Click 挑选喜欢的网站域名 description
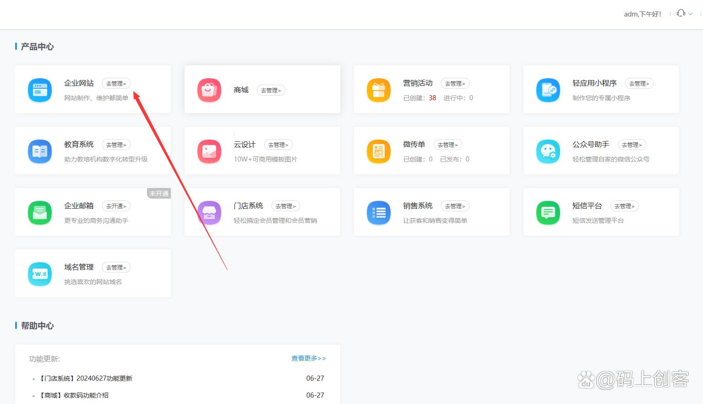The image size is (703, 404). [x=93, y=282]
